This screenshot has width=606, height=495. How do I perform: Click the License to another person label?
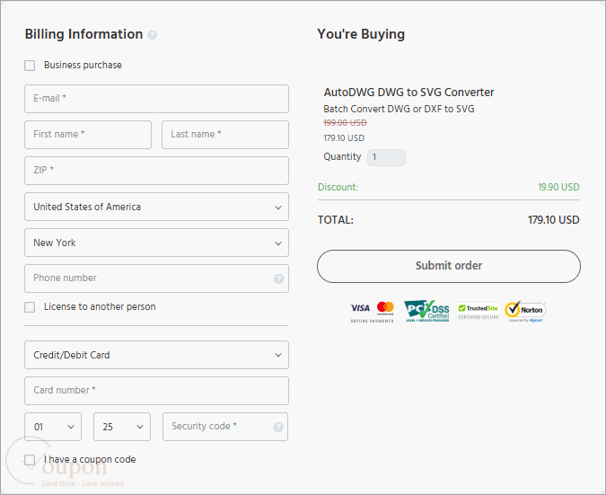pos(100,306)
